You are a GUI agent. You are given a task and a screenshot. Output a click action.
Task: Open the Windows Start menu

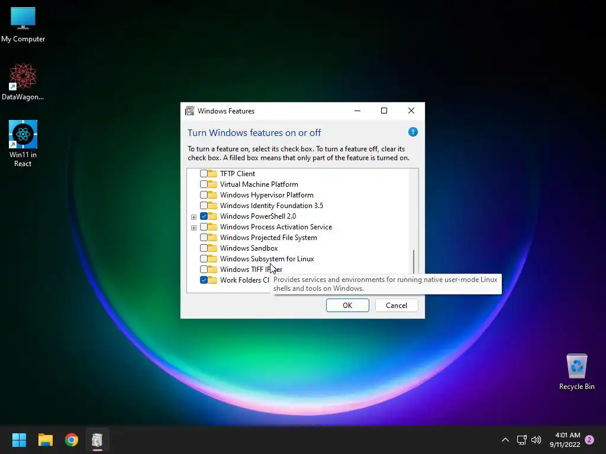tap(19, 440)
